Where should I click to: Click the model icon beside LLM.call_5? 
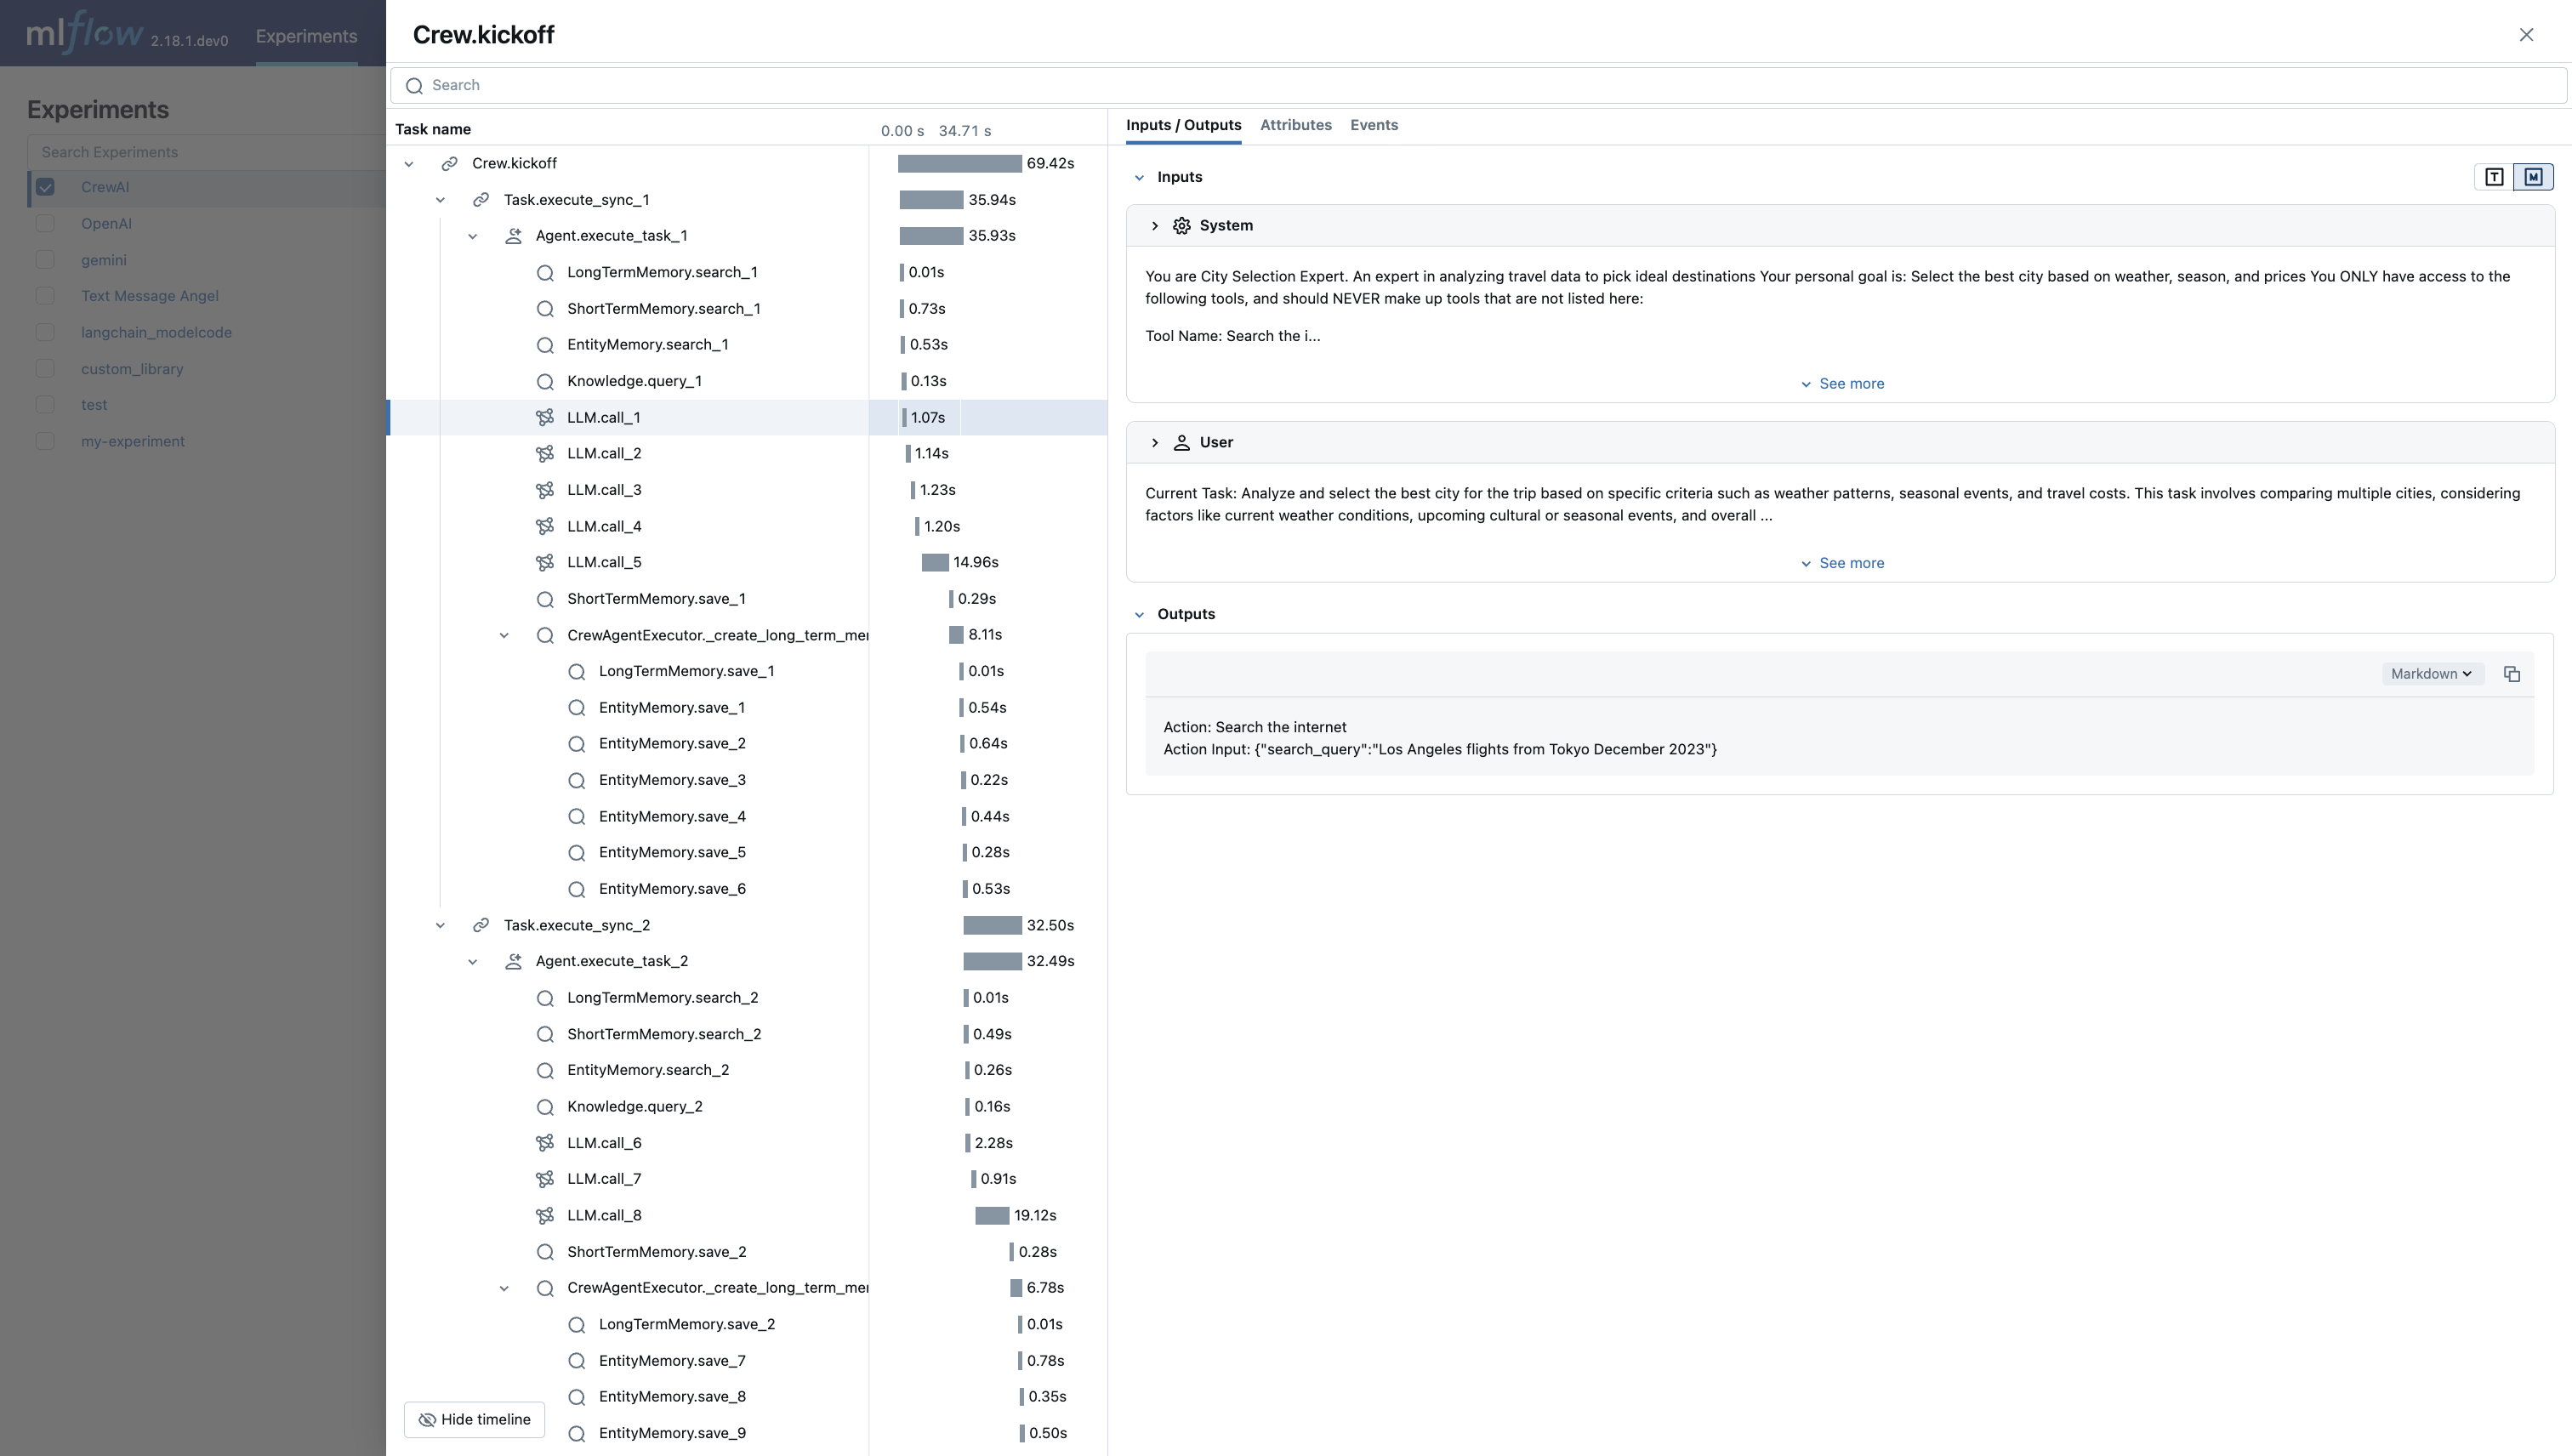click(545, 562)
